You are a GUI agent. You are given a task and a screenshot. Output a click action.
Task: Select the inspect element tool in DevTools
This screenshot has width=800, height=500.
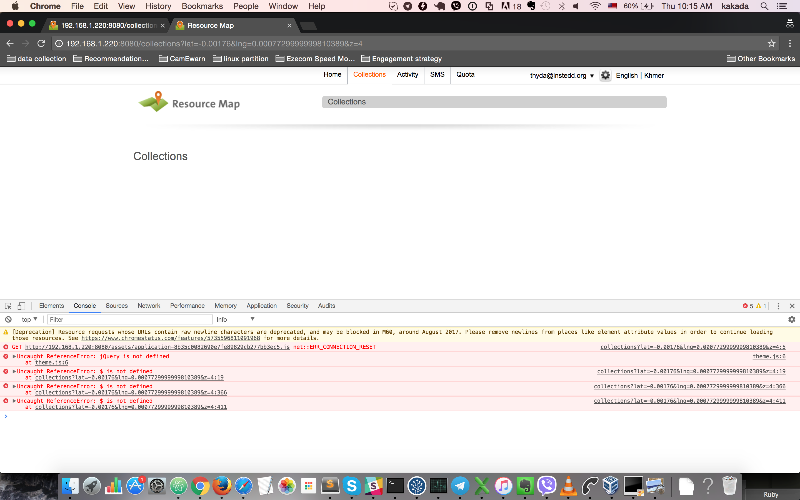8,306
